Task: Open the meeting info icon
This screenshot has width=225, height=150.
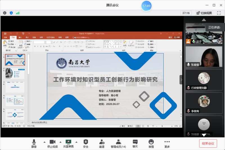Action: click(5, 13)
